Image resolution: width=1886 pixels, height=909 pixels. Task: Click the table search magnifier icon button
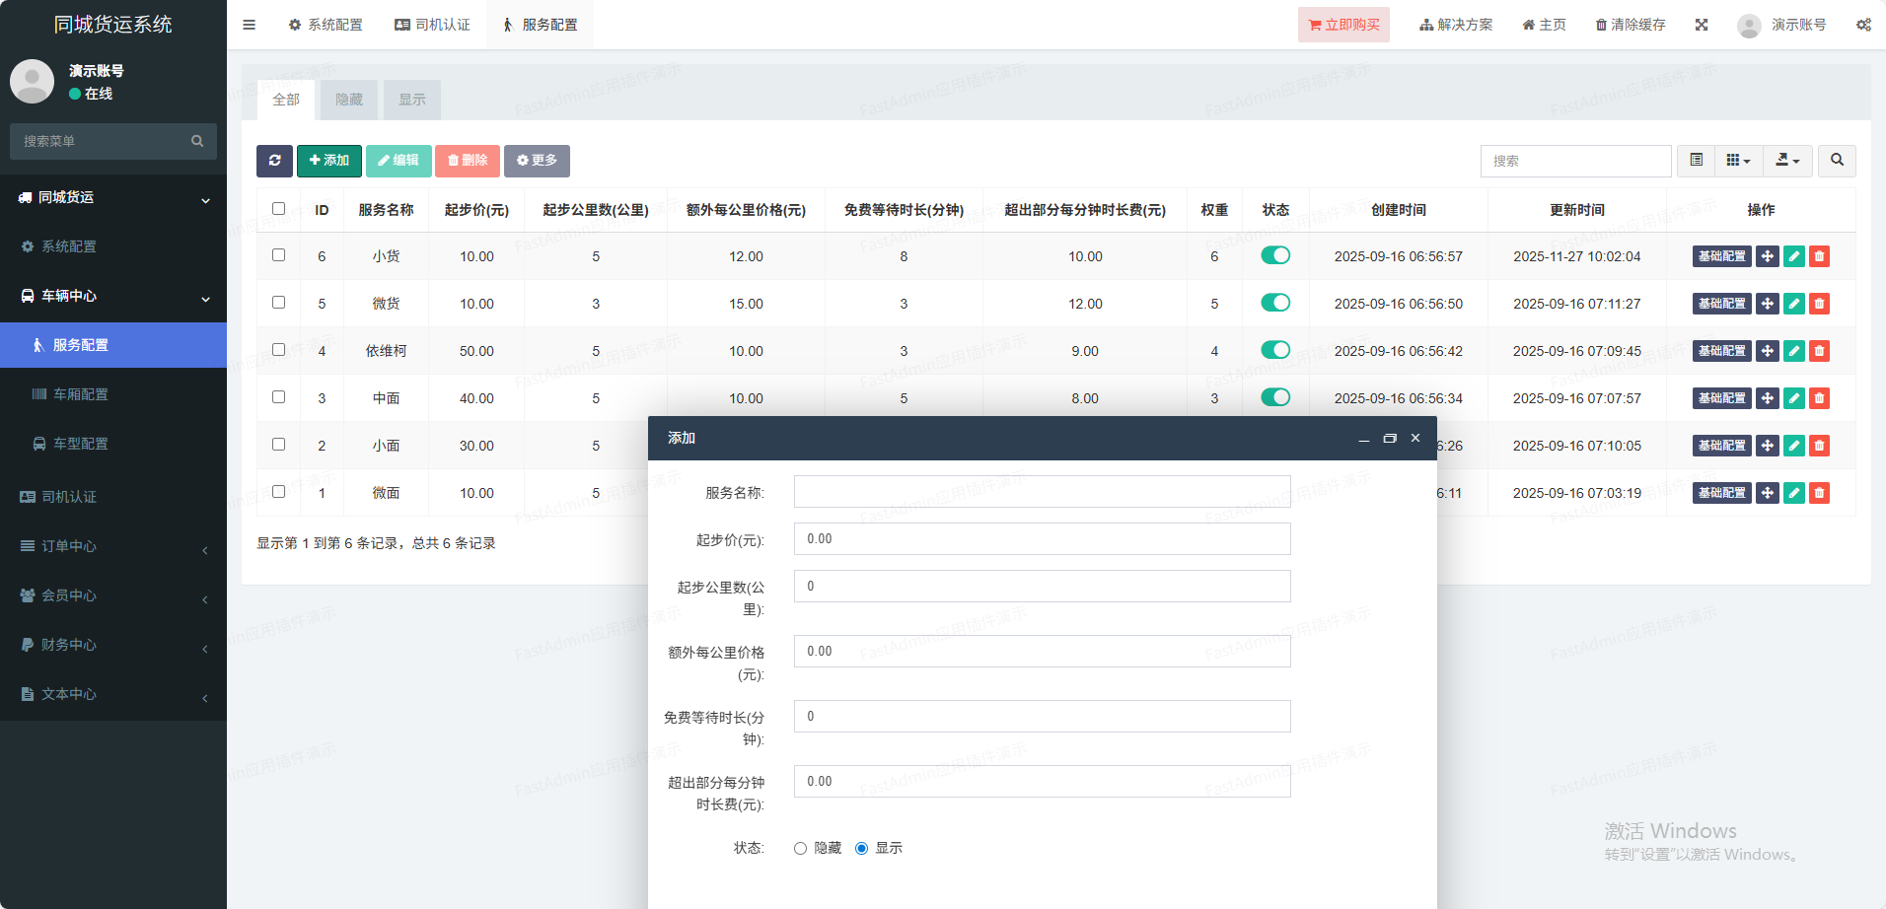coord(1837,161)
